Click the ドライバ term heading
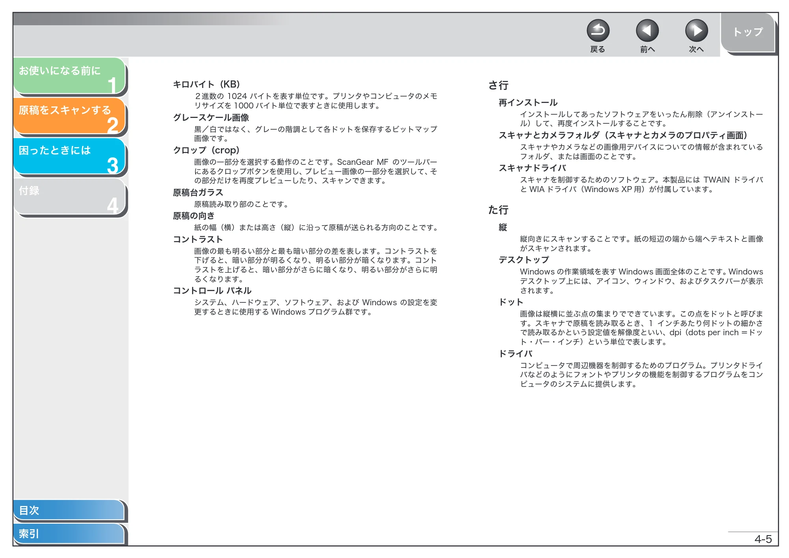Viewport: 789px width, 558px height. [x=515, y=354]
